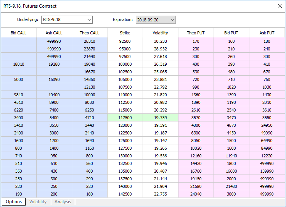Select strike 127500 cell
The width and height of the screenshot is (286, 207).
125,148
